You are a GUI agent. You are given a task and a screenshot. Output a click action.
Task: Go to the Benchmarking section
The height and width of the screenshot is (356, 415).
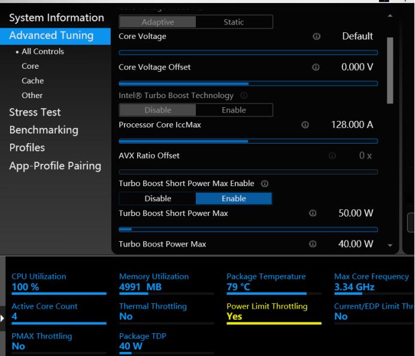(x=44, y=130)
